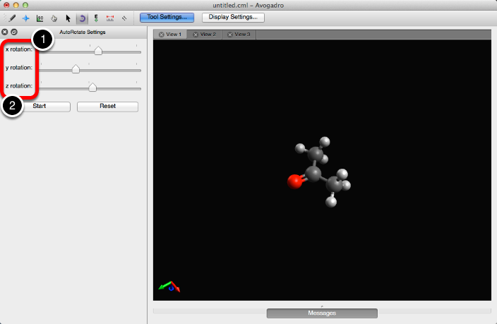
Task: Select the Bond Centric Manipulate tool
Action: [40, 18]
